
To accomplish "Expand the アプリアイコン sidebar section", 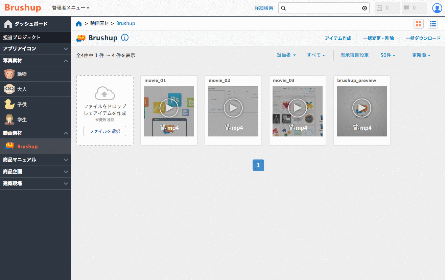I will (x=35, y=49).
